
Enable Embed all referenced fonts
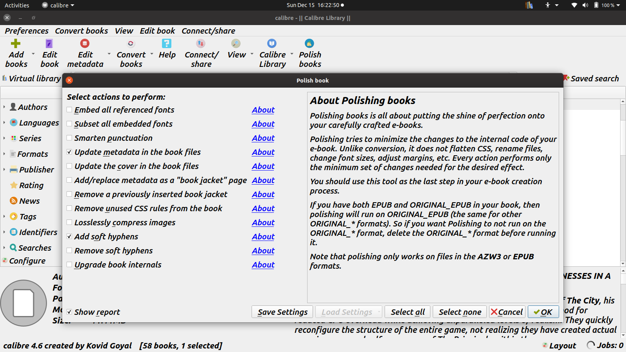69,110
